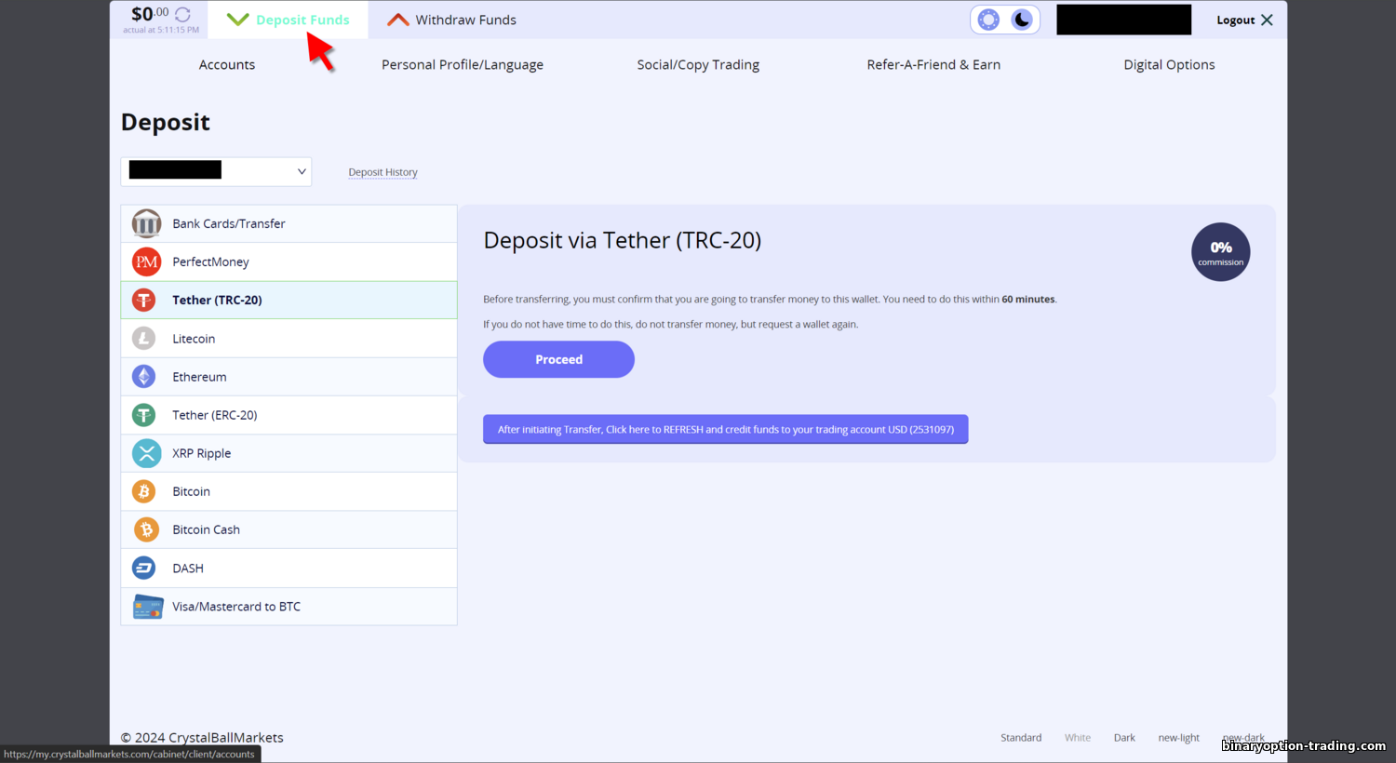Pick the Ethereum diamond icon

pyautogui.click(x=143, y=377)
